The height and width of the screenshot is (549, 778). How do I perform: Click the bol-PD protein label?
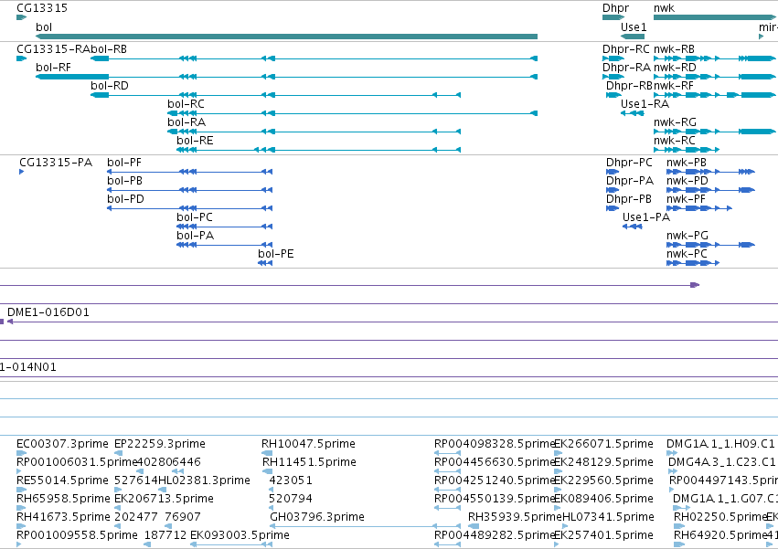[x=125, y=199]
